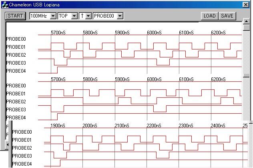253x168 pixels.
Task: Select the 2300nS time marker label
Action: (x=186, y=126)
